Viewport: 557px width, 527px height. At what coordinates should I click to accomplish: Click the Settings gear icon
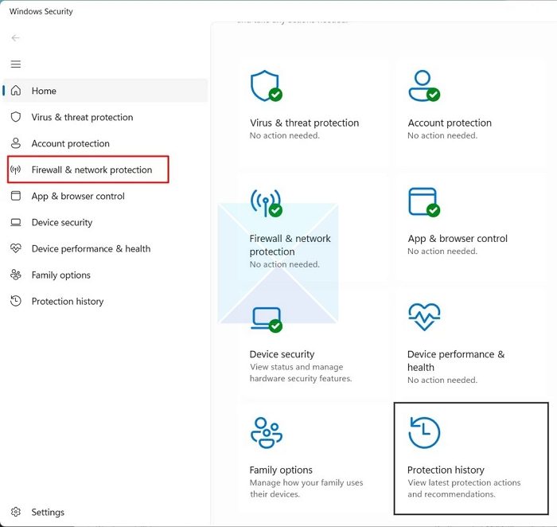tap(16, 512)
